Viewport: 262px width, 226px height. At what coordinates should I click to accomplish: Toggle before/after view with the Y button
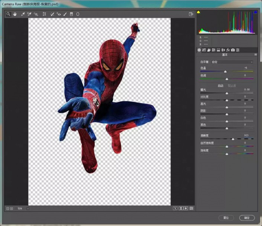[175, 209]
